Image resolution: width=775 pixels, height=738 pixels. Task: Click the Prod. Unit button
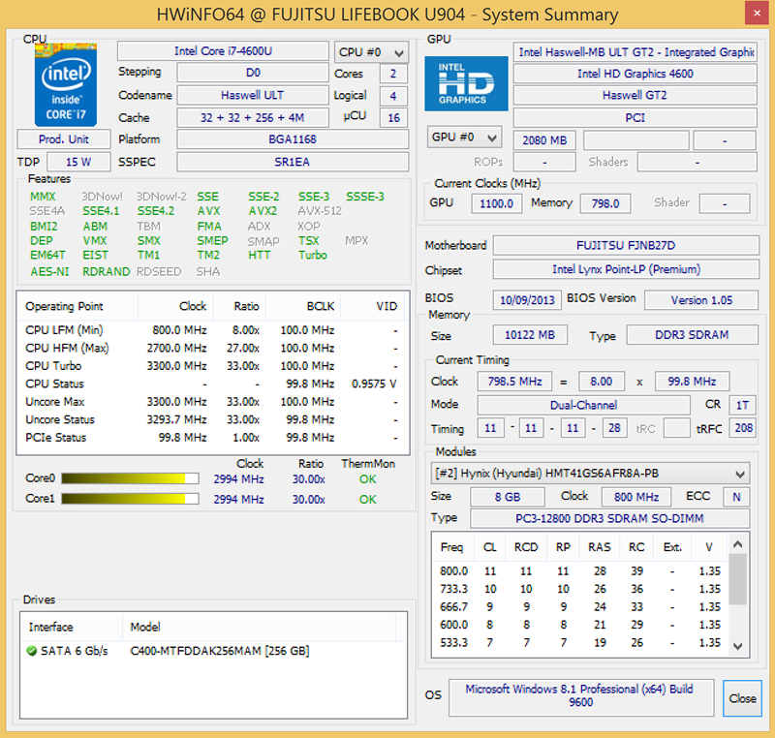click(x=64, y=139)
